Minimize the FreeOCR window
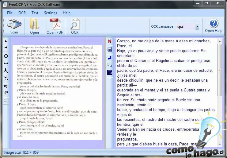 click(198, 3)
